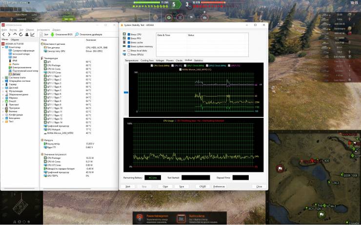Click the magnifier driver update button
361x225 pixels.
(x=88, y=35)
